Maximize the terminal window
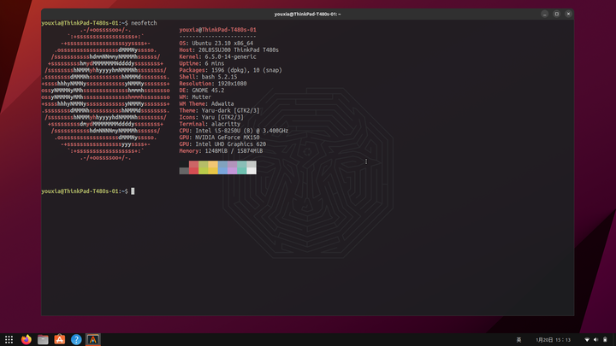616x346 pixels. [x=557, y=14]
